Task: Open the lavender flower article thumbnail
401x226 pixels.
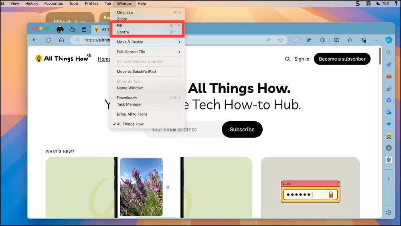Action: pyautogui.click(x=141, y=187)
